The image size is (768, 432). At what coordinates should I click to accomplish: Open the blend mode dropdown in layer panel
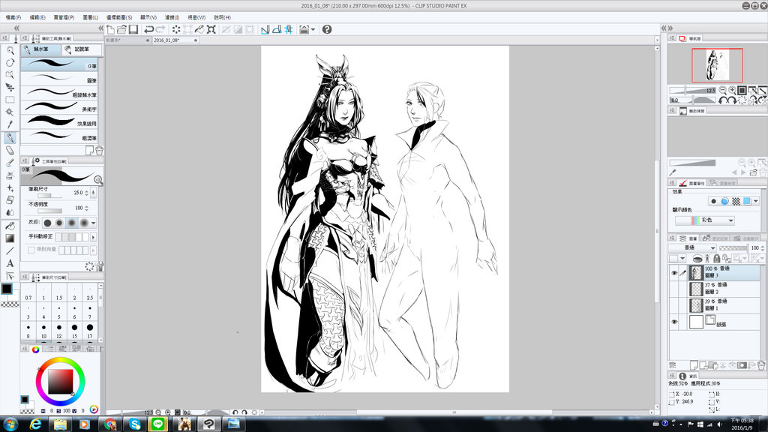pyautogui.click(x=692, y=247)
